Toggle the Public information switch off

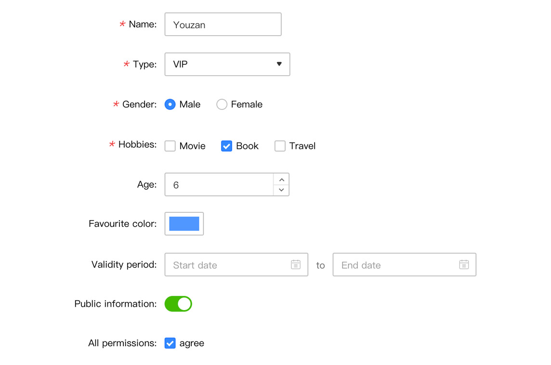coord(178,304)
